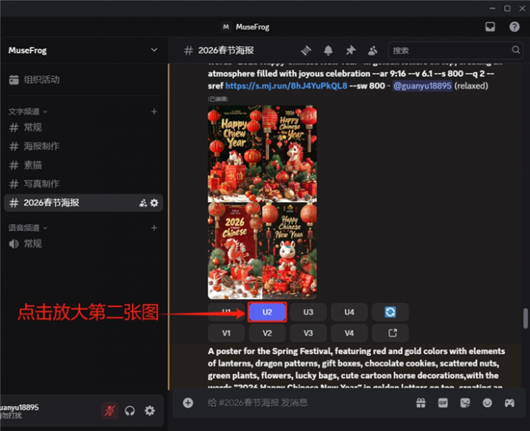Click the @guanyu18895 mention
This screenshot has height=431, width=530.
[x=422, y=86]
